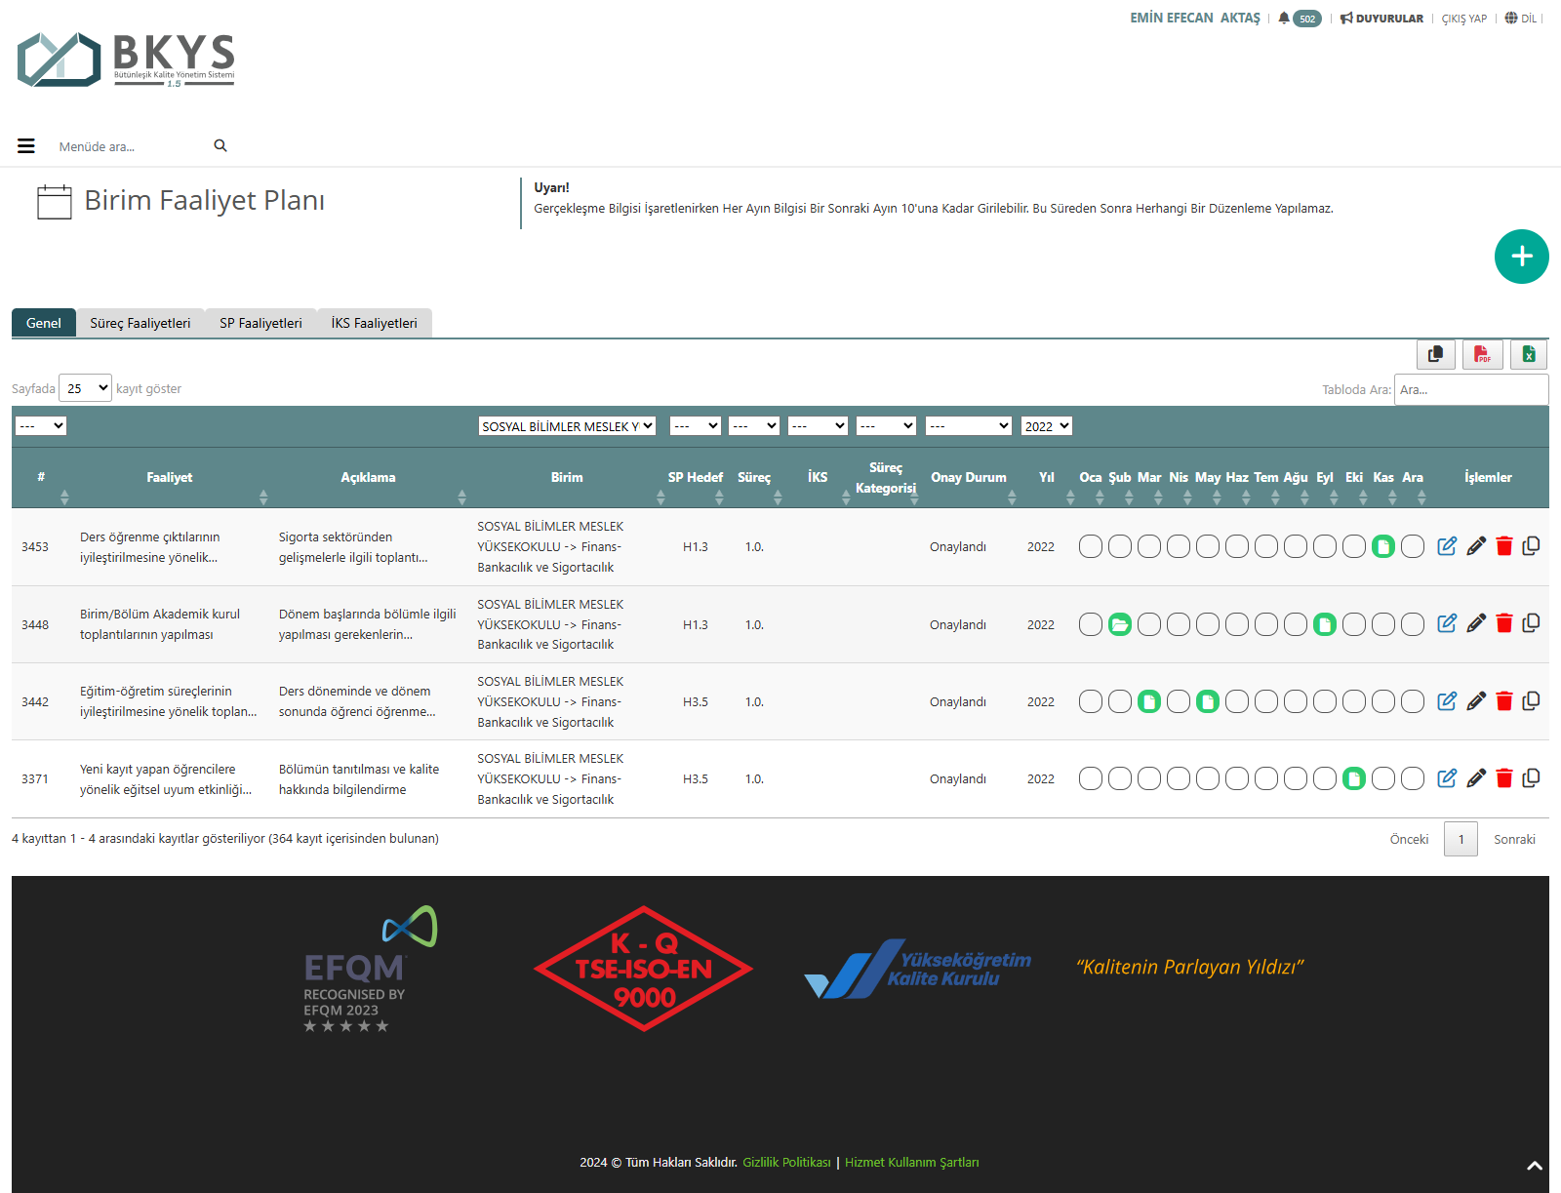Open edit form for activity 3448
Viewport: 1561px width, 1193px height.
[1447, 623]
